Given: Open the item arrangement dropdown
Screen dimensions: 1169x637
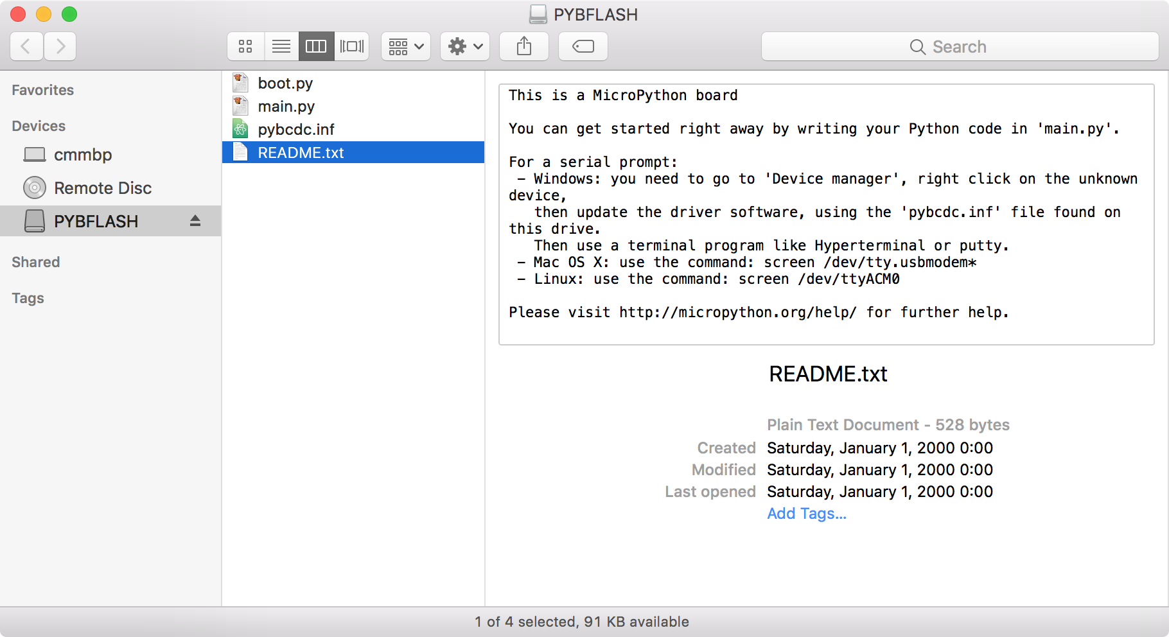Looking at the screenshot, I should pyautogui.click(x=405, y=46).
